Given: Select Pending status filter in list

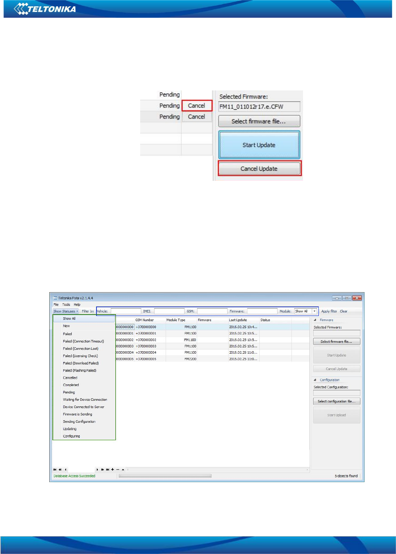Looking at the screenshot, I should click(84, 392).
